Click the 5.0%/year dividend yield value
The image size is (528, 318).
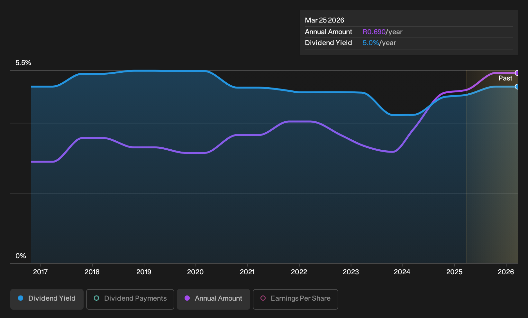coord(379,43)
